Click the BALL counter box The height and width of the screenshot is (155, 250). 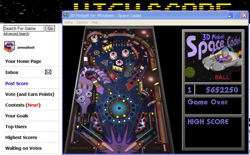pyautogui.click(x=236, y=76)
